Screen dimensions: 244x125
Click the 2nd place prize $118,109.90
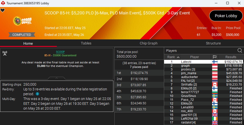coord(139,79)
